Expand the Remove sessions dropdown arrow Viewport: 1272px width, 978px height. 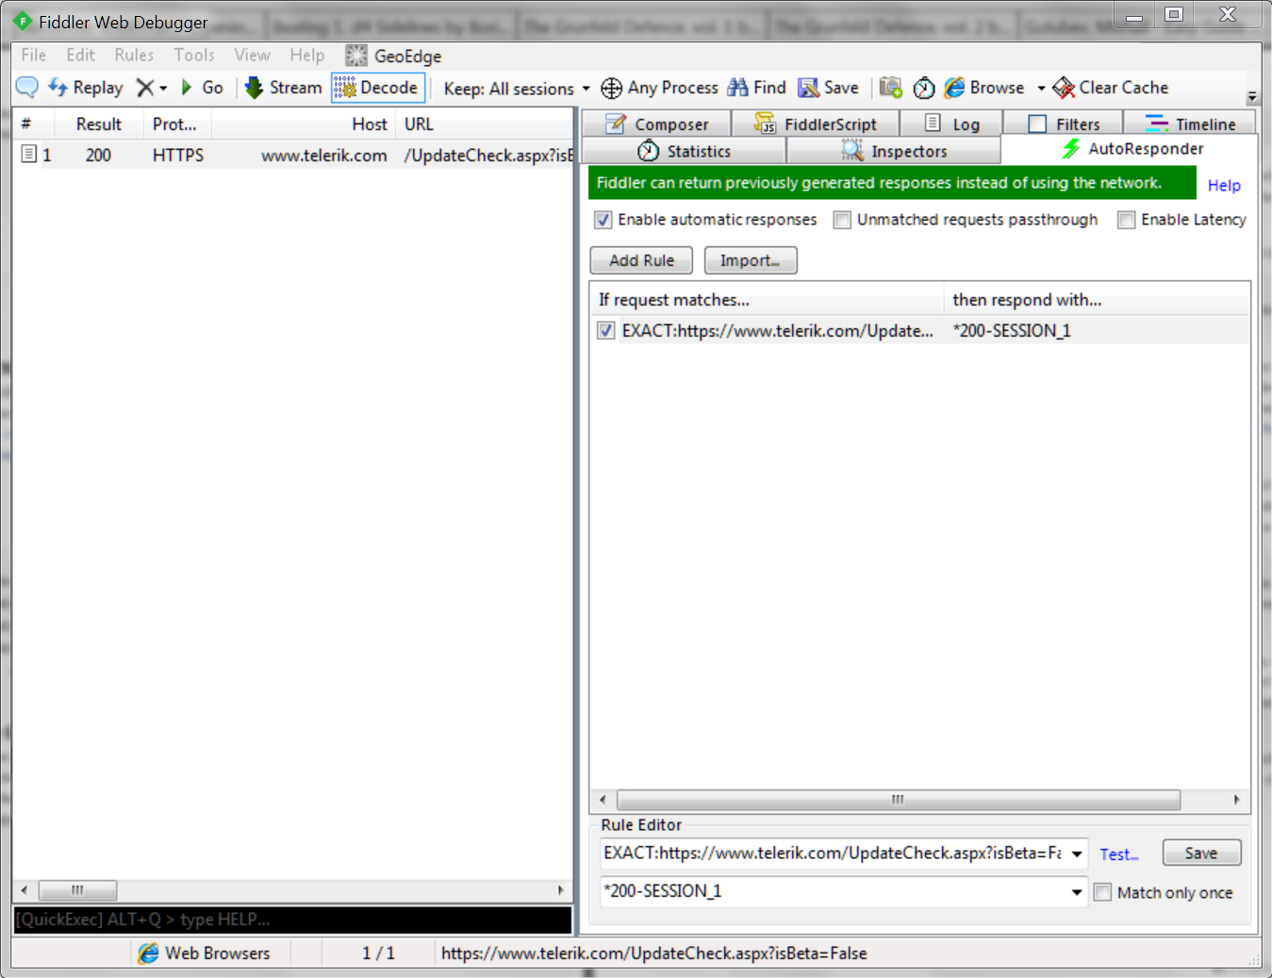tap(163, 89)
